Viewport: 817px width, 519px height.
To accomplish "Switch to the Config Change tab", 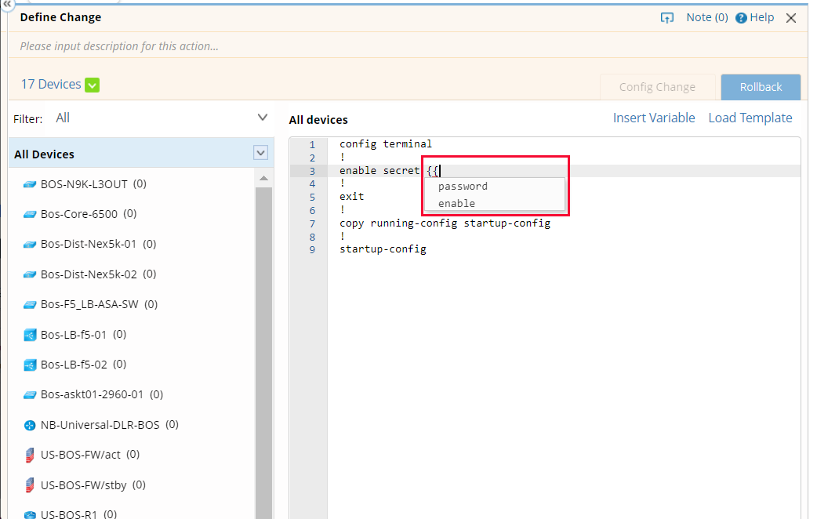I will (657, 87).
